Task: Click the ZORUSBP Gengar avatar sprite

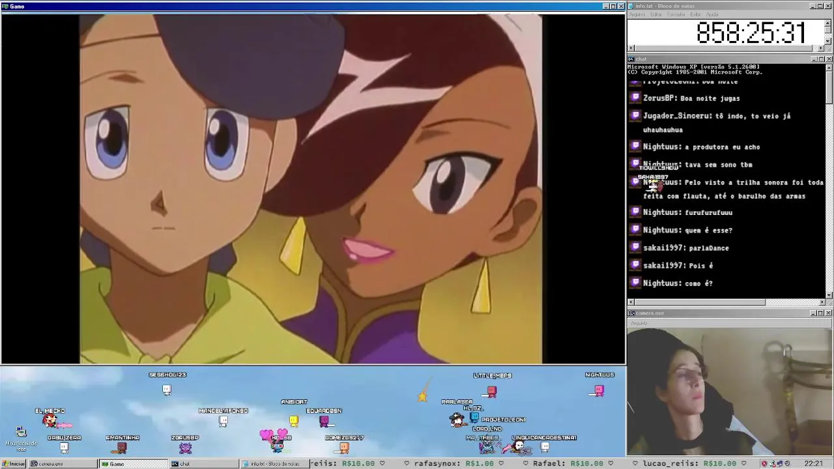Action: tap(185, 448)
